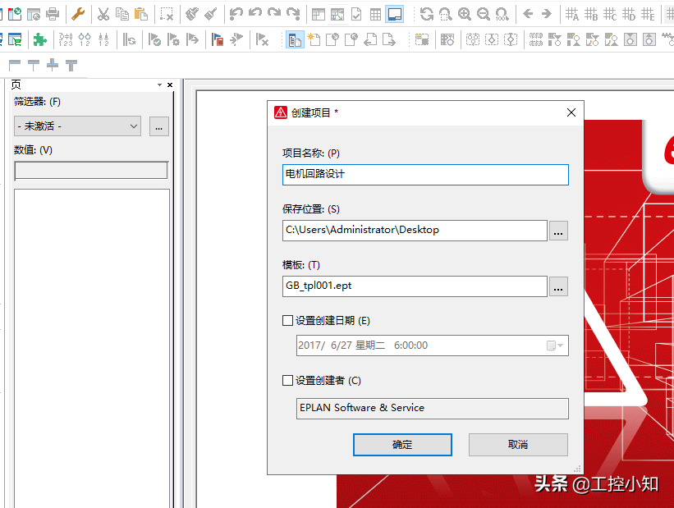Image resolution: width=674 pixels, height=508 pixels.
Task: Click the redraw refresh icon
Action: point(426,14)
